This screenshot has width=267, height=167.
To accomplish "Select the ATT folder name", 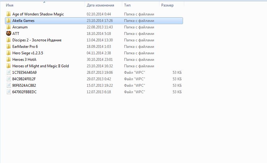I will 16,34.
